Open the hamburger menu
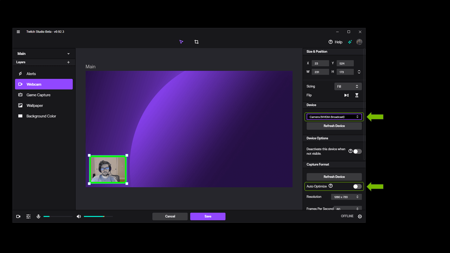450x253 pixels. 18,32
